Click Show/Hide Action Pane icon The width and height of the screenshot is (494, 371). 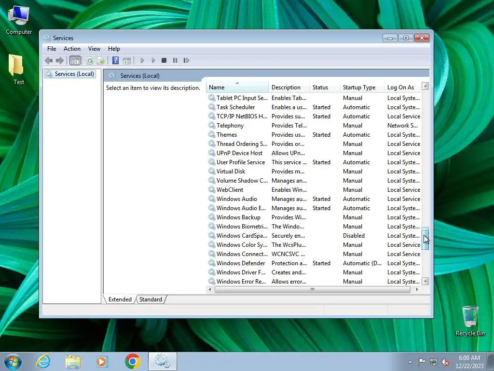[127, 60]
